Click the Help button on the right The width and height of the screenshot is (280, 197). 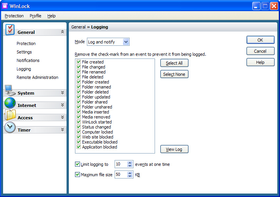[260, 62]
